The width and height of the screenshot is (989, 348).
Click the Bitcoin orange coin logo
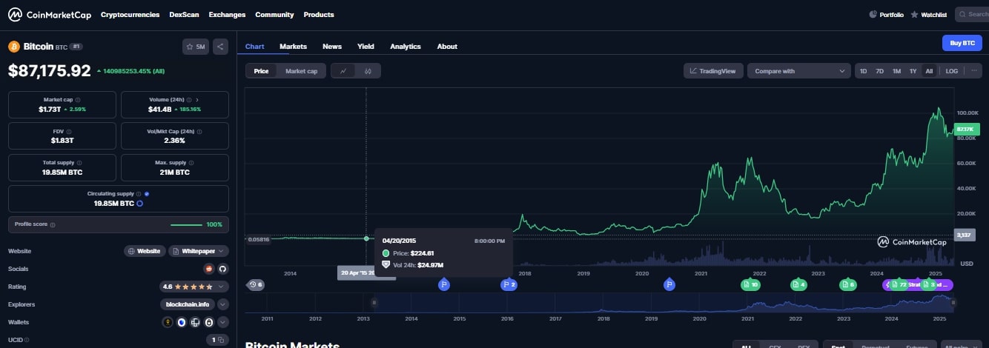pos(13,47)
